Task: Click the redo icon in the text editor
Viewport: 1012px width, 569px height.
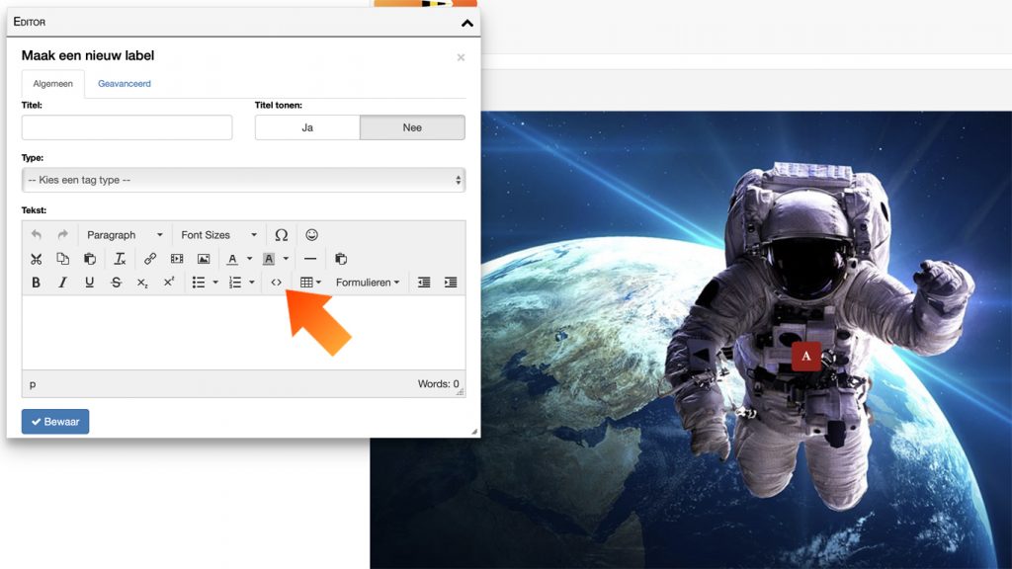Action: 62,235
